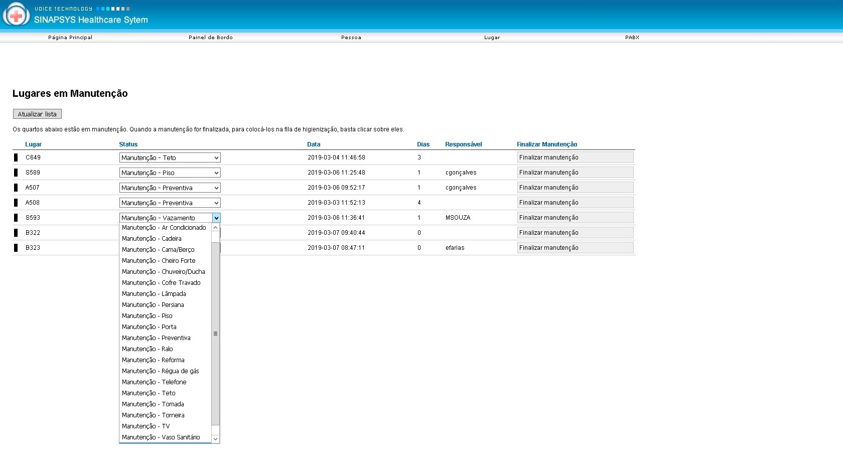Select 'Manutenção - Lâmpada' from the list
The width and height of the screenshot is (843, 467).
(x=154, y=294)
